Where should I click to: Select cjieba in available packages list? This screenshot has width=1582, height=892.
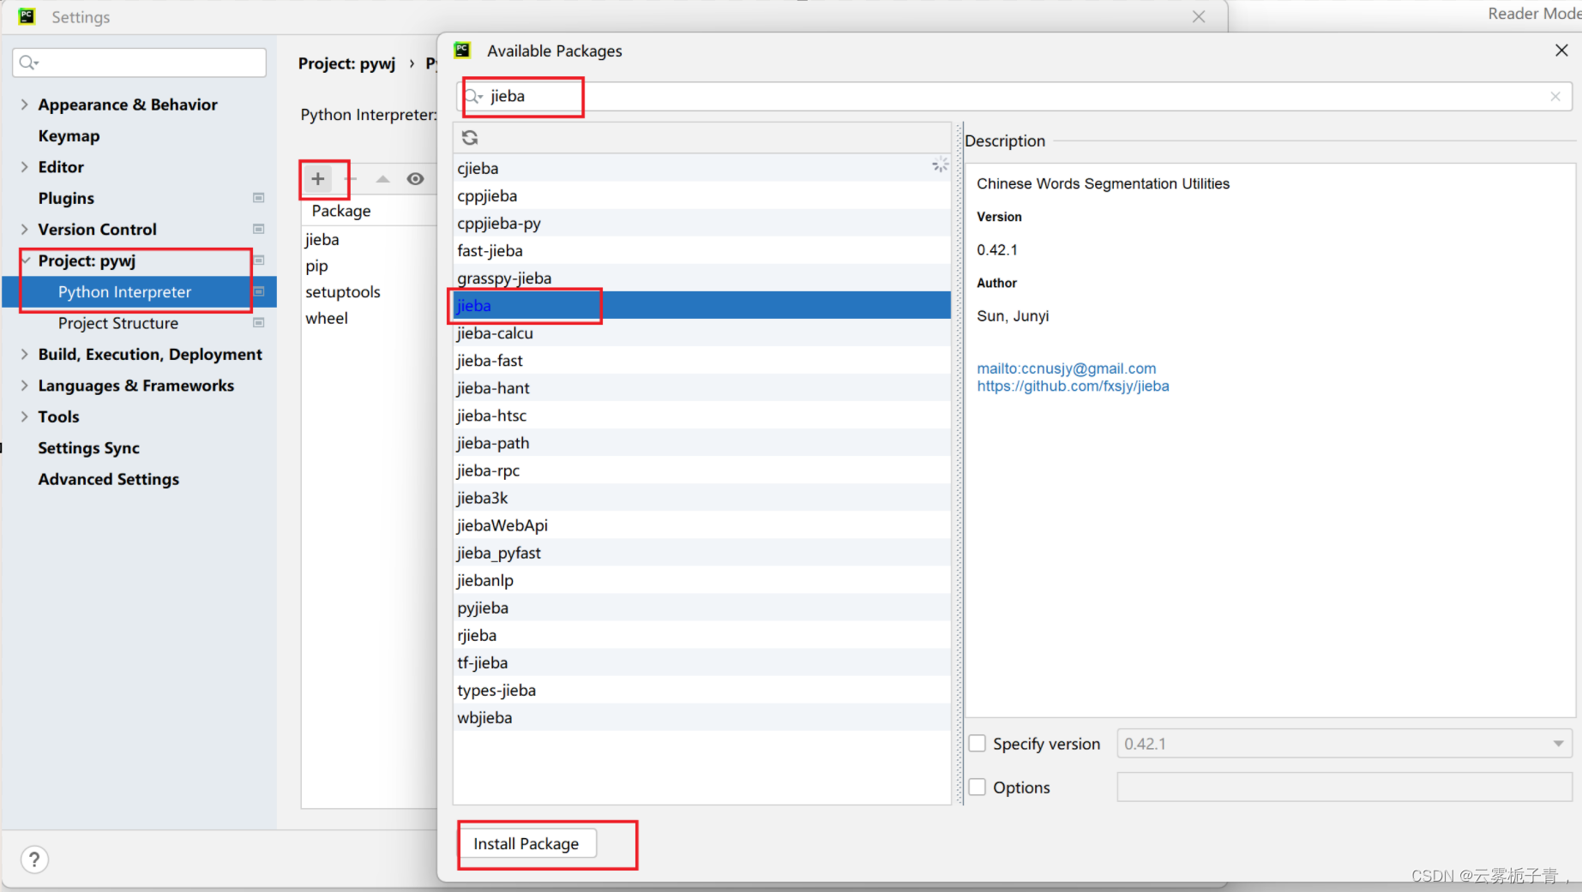pos(701,168)
